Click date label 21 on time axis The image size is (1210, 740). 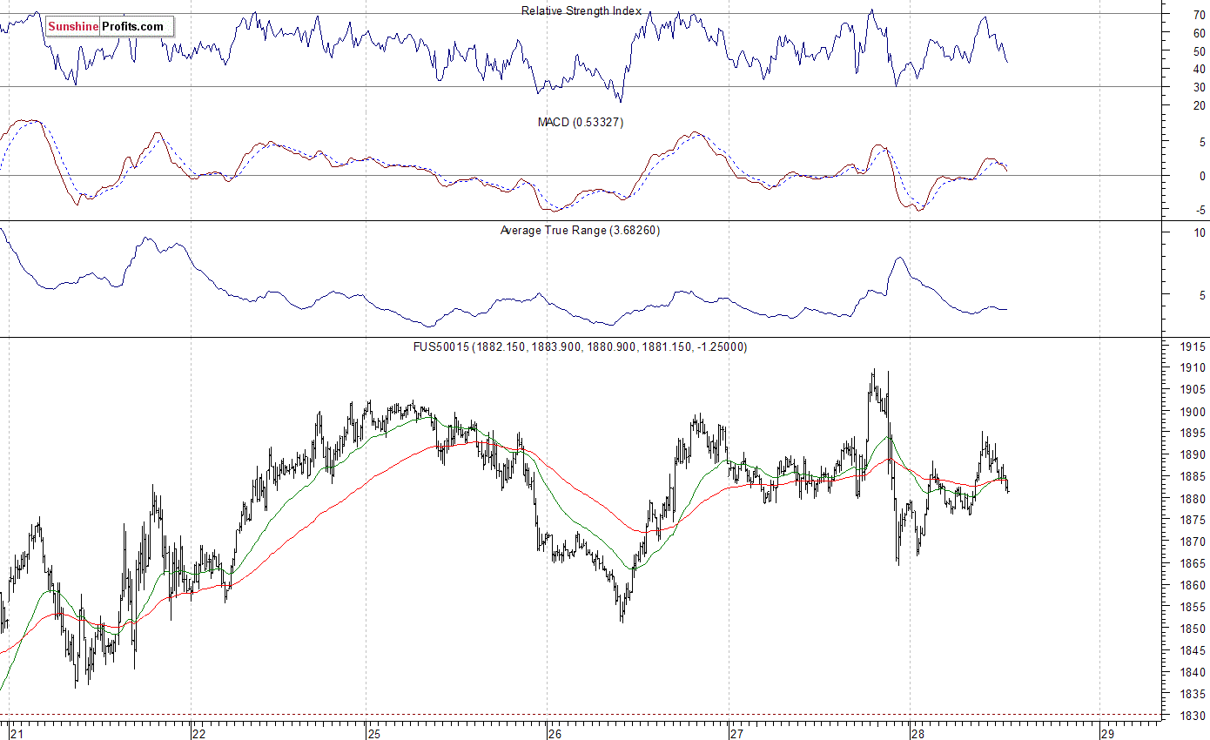pos(17,733)
